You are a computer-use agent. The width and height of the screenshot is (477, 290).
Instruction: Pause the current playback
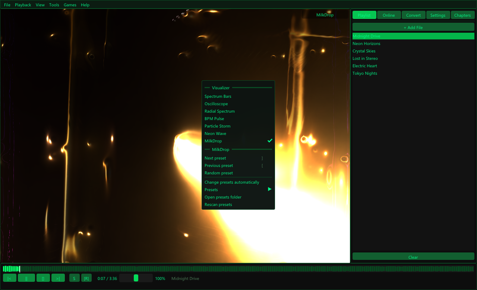point(26,278)
